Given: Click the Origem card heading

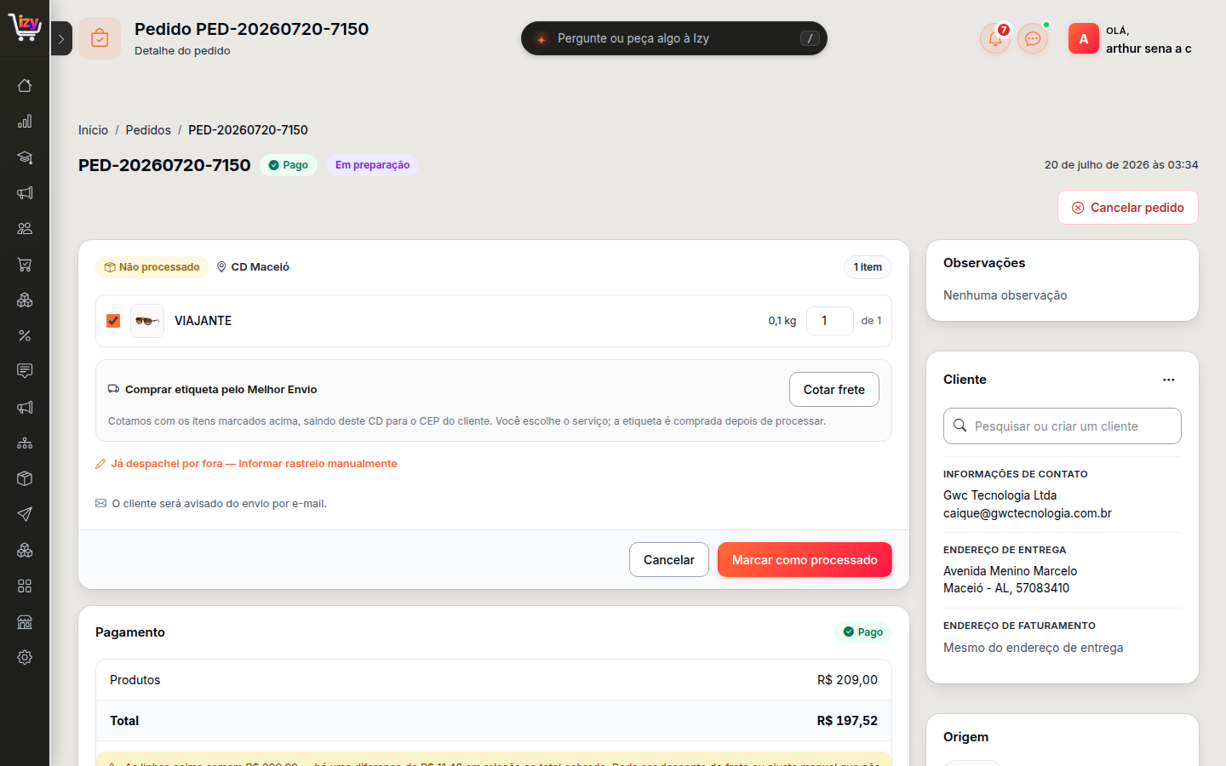Looking at the screenshot, I should click(965, 737).
